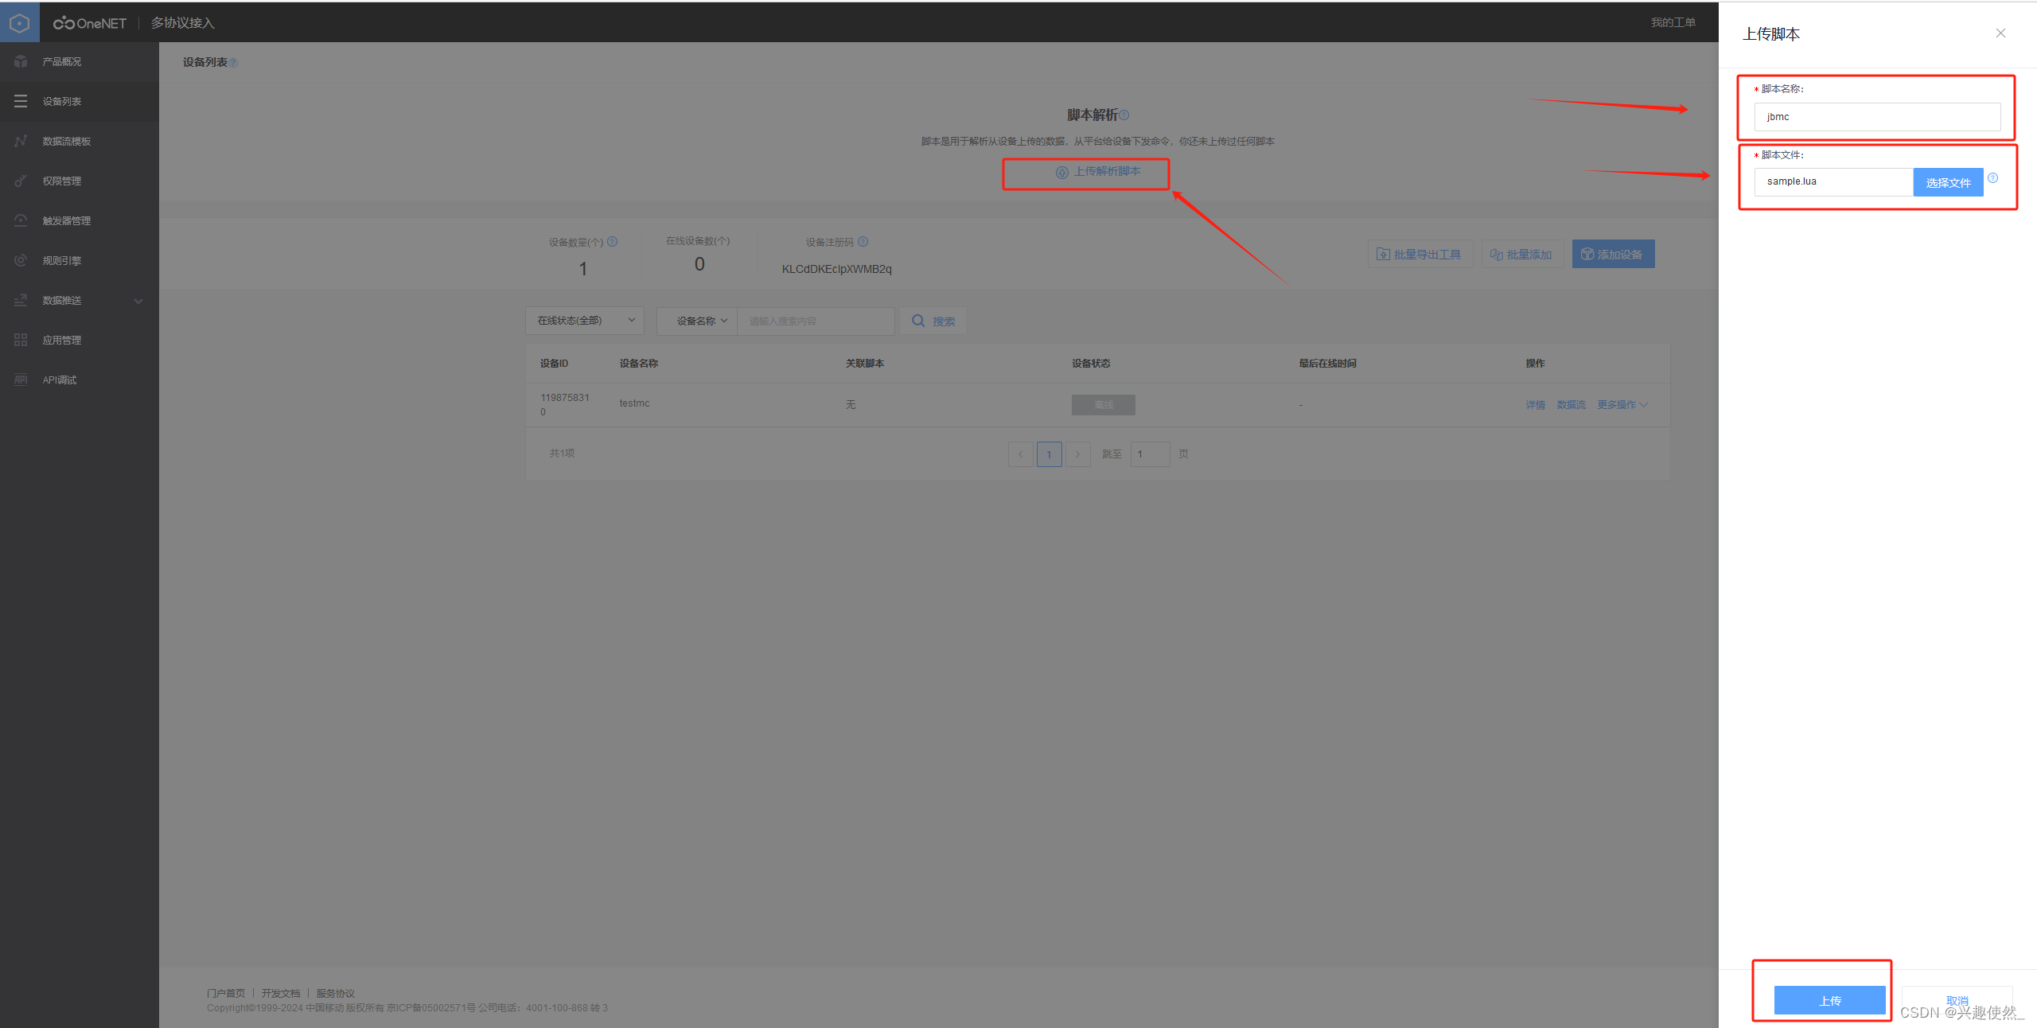Click the OneNET hexagon logo icon
The width and height of the screenshot is (2037, 1028).
(x=19, y=23)
